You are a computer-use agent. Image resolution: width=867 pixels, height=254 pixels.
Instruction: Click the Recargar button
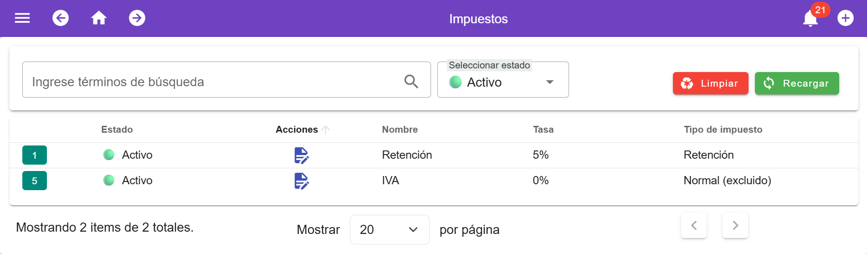coord(797,83)
